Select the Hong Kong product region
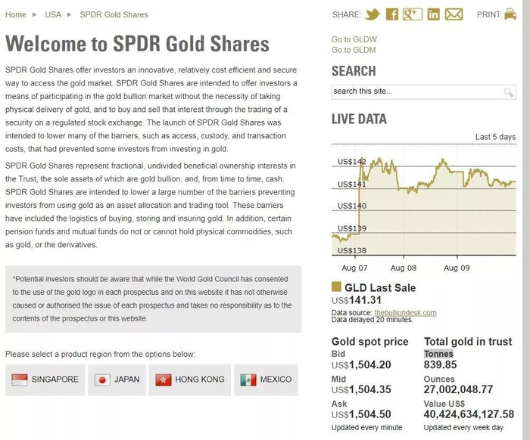530x440 pixels. pyautogui.click(x=190, y=380)
